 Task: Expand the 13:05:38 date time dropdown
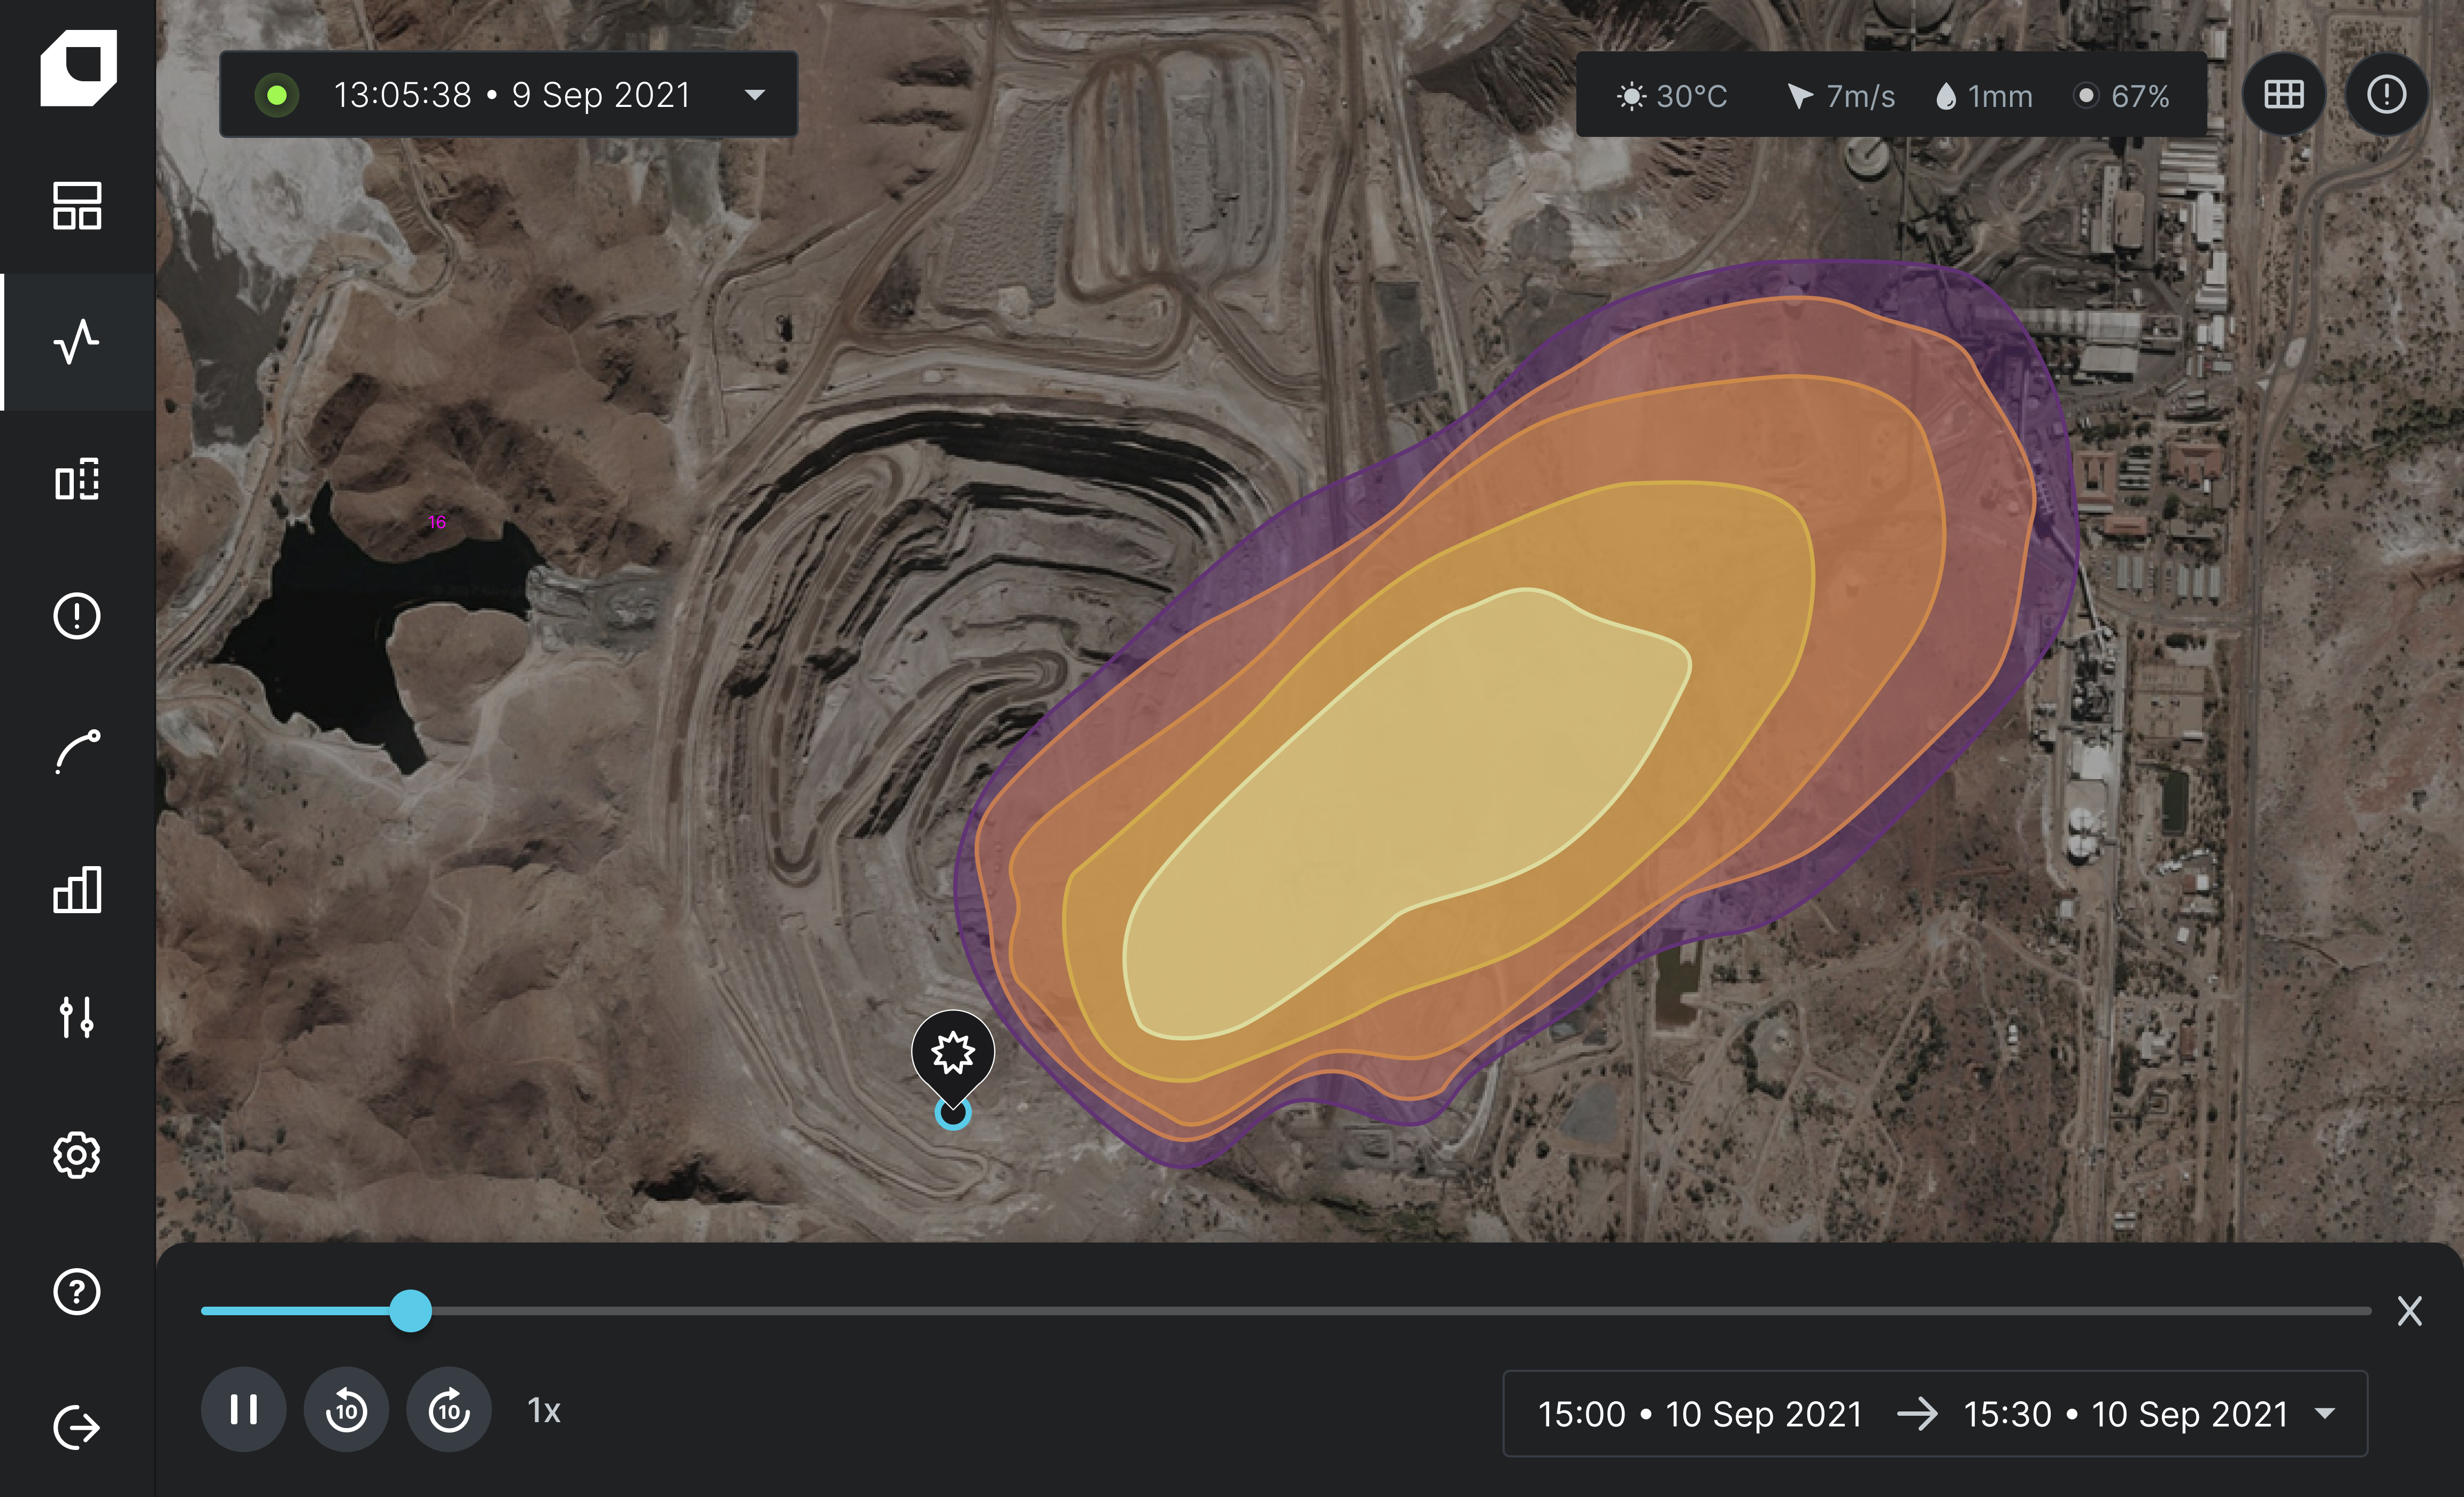point(755,95)
